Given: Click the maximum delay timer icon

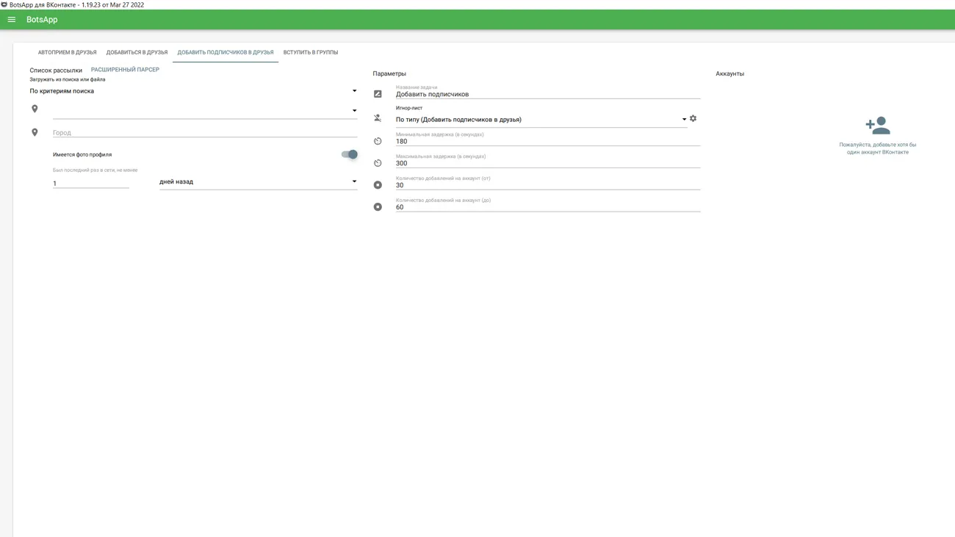Looking at the screenshot, I should 378,163.
